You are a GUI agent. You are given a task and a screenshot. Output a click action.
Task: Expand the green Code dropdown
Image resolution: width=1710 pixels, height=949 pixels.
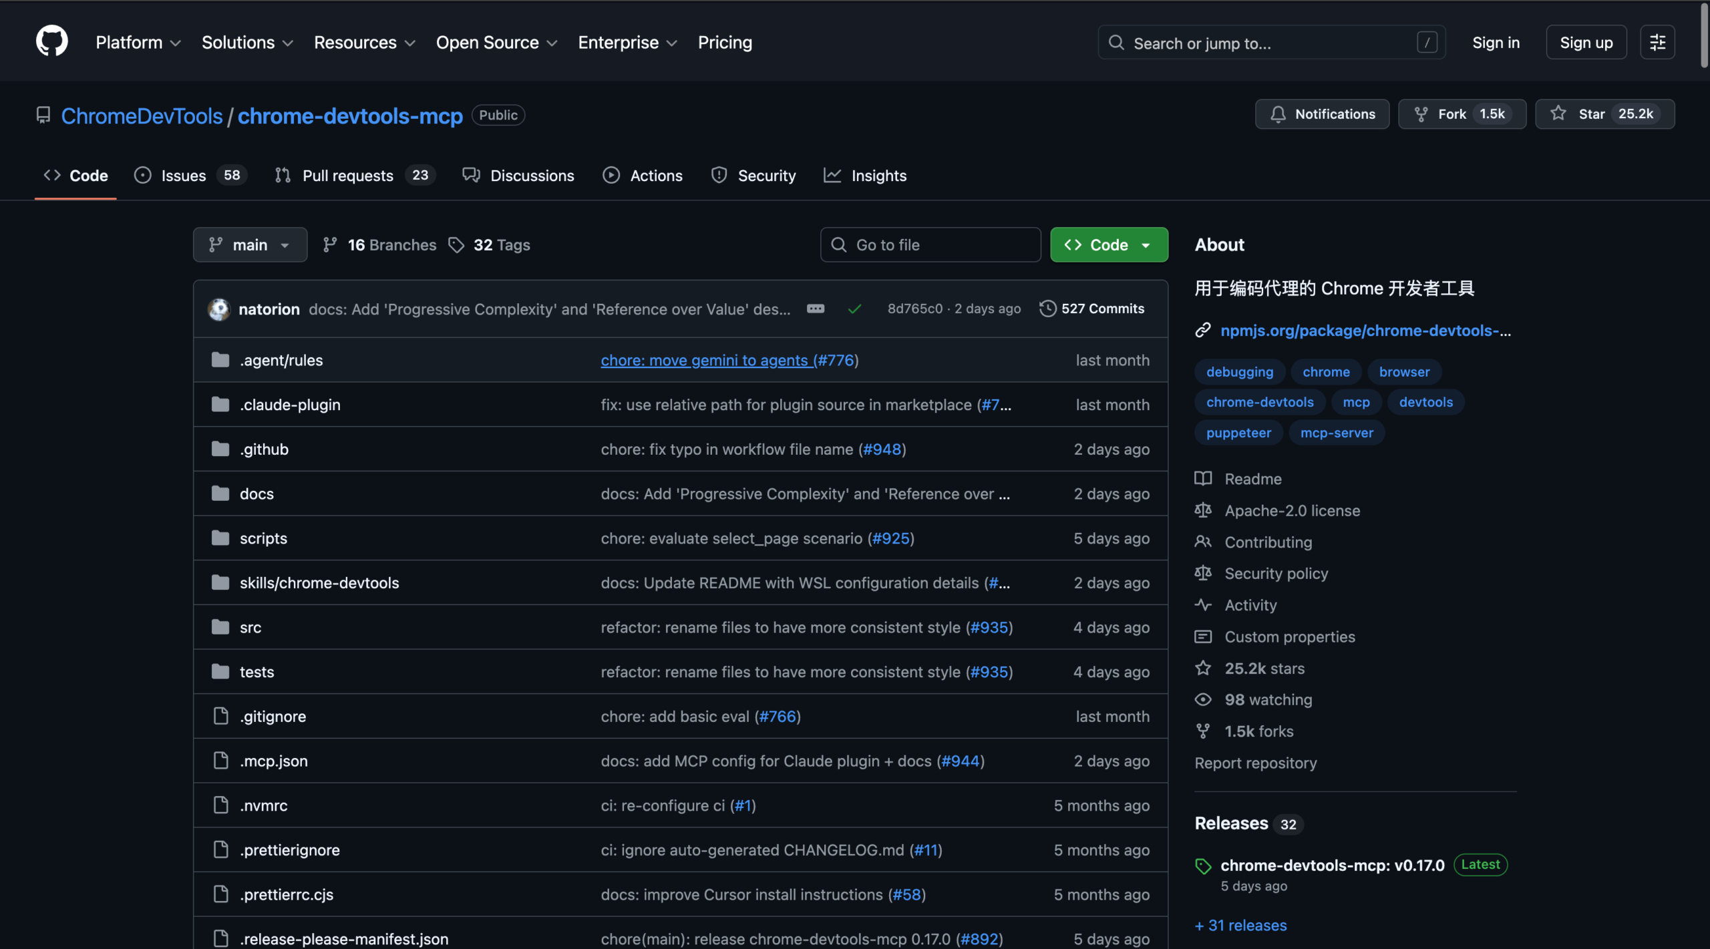(x=1109, y=245)
